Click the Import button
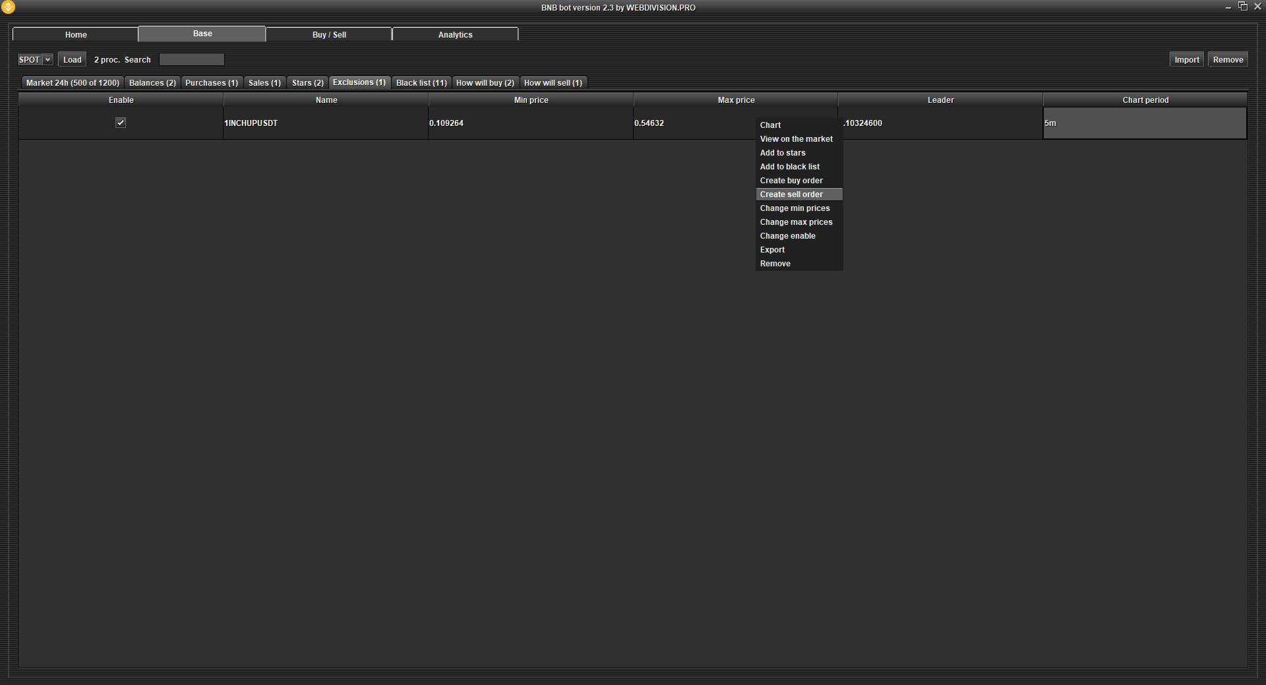Viewport: 1266px width, 685px height. coord(1186,59)
